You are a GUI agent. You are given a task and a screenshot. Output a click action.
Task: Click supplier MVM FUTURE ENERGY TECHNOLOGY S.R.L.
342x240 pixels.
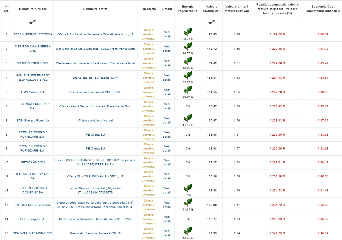(x=33, y=77)
